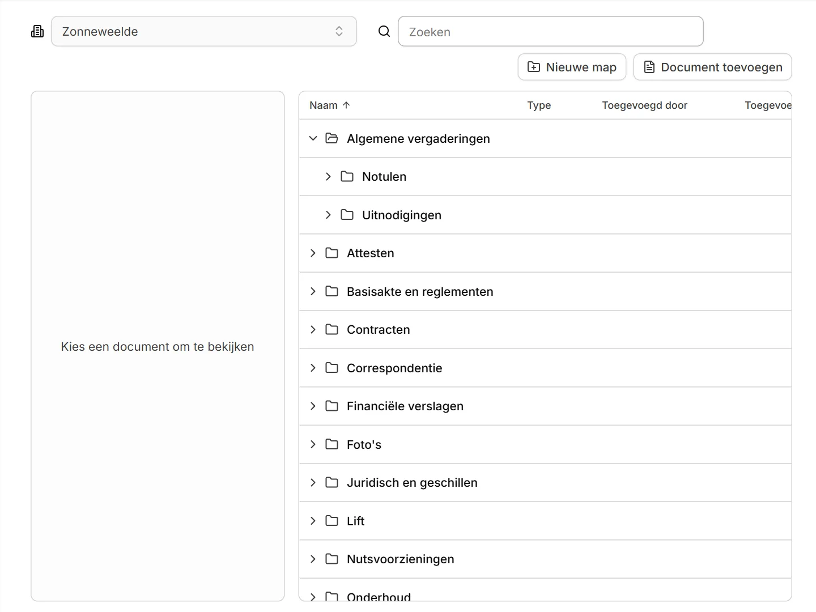
Task: Collapse the Algemene vergaderingen folder
Action: 313,138
